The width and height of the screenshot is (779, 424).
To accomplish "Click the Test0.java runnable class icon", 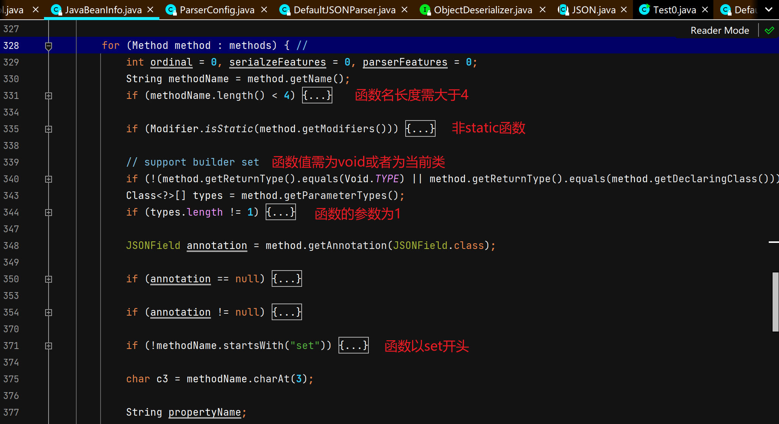I will pyautogui.click(x=644, y=9).
